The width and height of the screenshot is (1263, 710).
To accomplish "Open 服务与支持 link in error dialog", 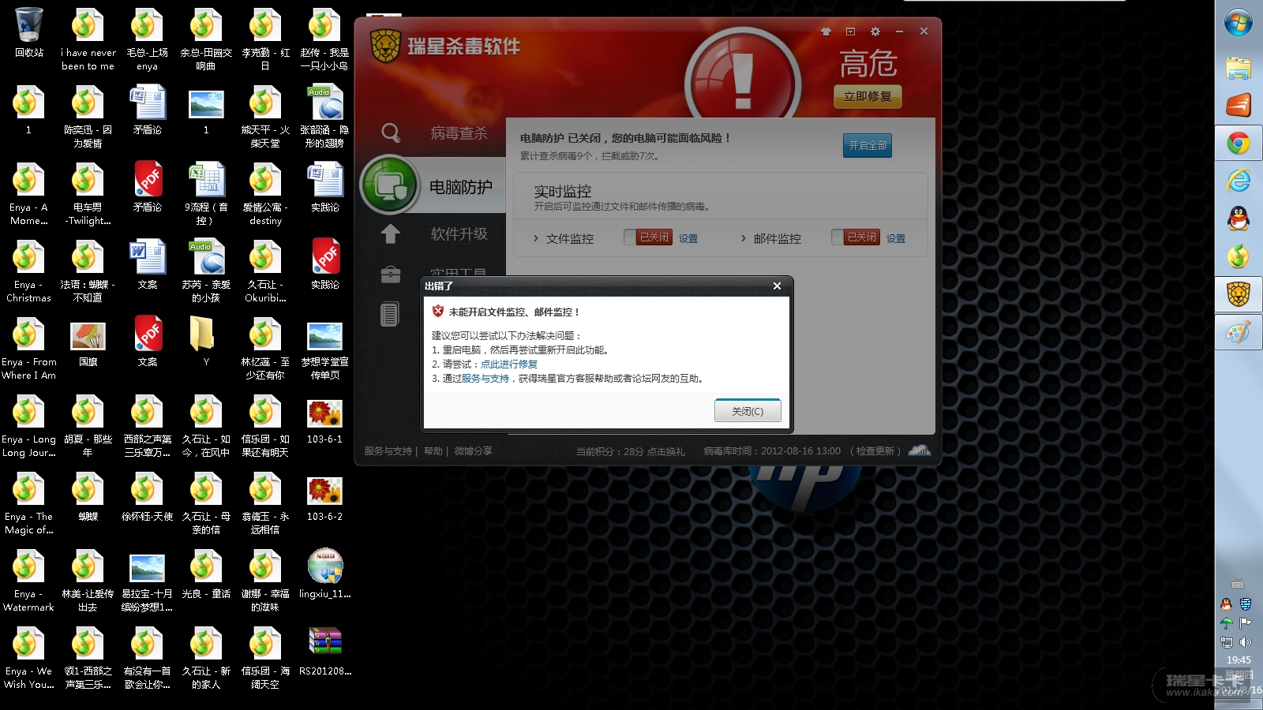I will point(485,378).
